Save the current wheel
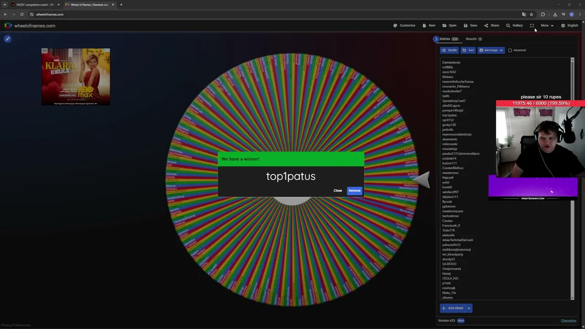The height and width of the screenshot is (329, 585). tap(470, 26)
